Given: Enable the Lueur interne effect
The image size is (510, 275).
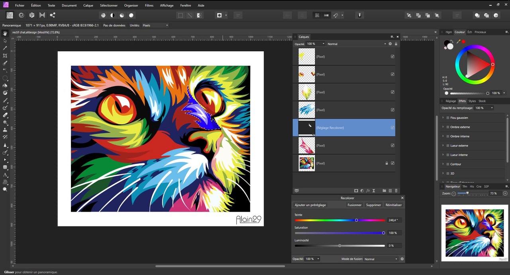Looking at the screenshot, I should click(x=448, y=155).
